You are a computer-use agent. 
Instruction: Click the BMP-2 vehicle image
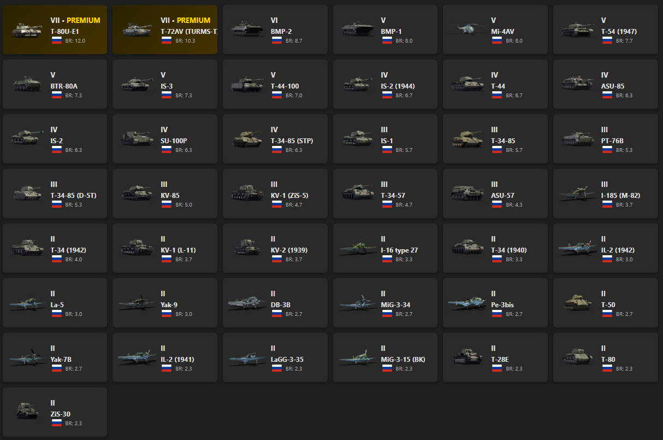[x=248, y=30]
